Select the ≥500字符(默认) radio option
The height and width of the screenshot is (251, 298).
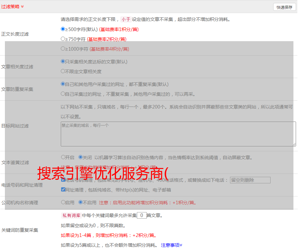63,29
